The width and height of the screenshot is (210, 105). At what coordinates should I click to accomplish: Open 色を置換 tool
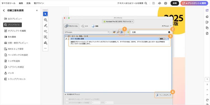click(x=10, y=37)
